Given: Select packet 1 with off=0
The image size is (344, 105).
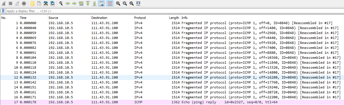Looking at the screenshot, I should click(172, 23).
